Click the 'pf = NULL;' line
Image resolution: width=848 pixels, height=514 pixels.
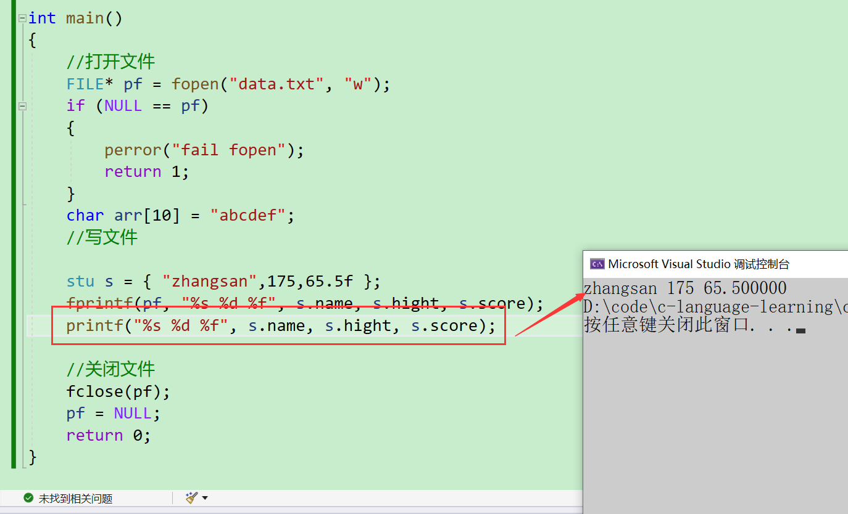[x=114, y=413]
